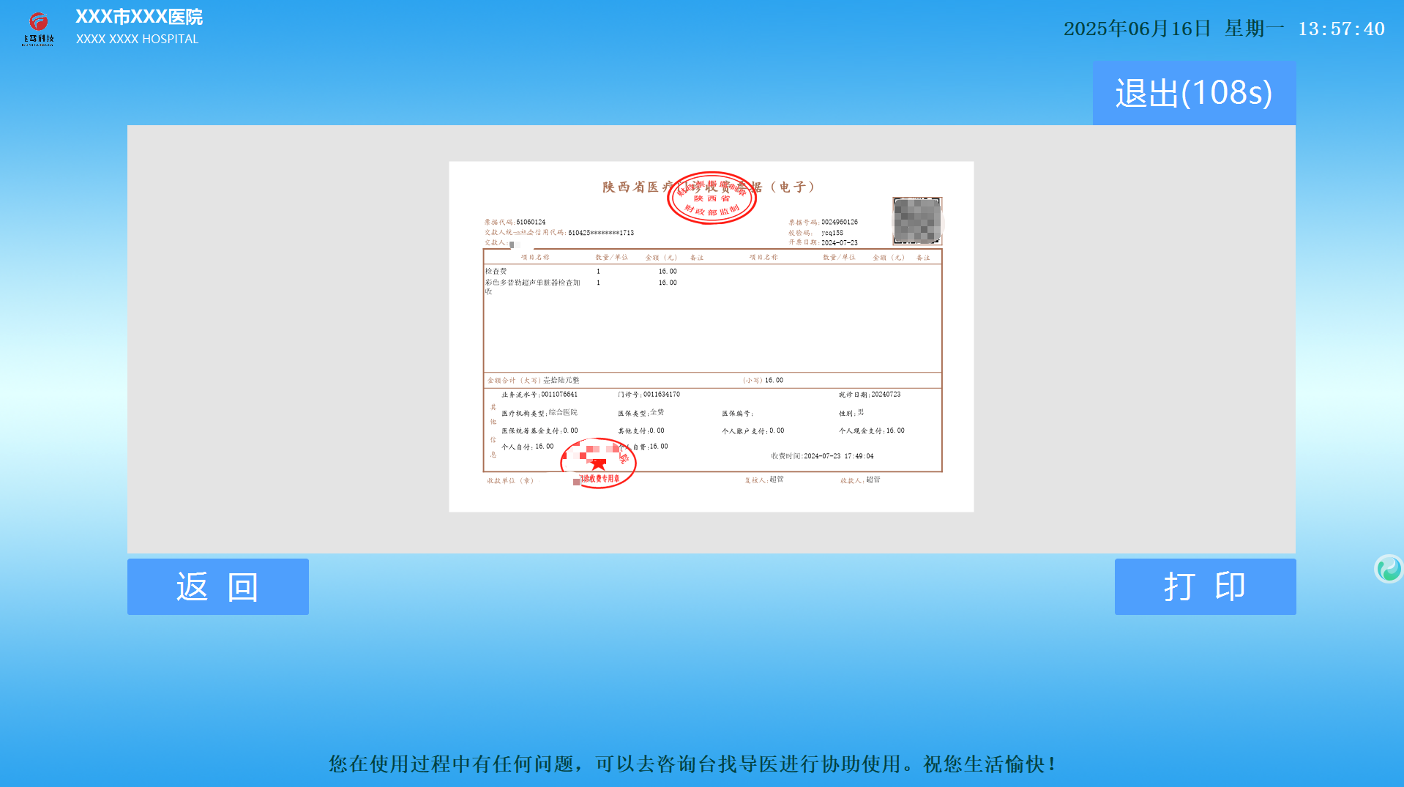
Task: Click the electronic invoice preview image
Action: click(711, 337)
